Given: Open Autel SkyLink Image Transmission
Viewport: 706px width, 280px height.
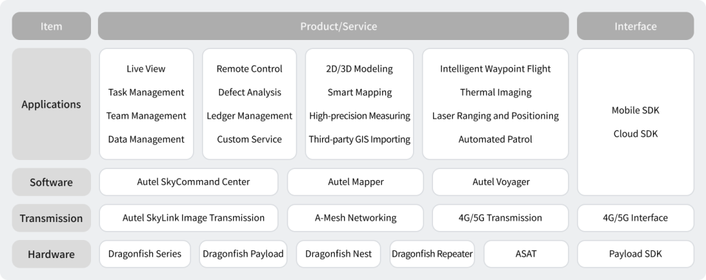Looking at the screenshot, I should point(189,218).
